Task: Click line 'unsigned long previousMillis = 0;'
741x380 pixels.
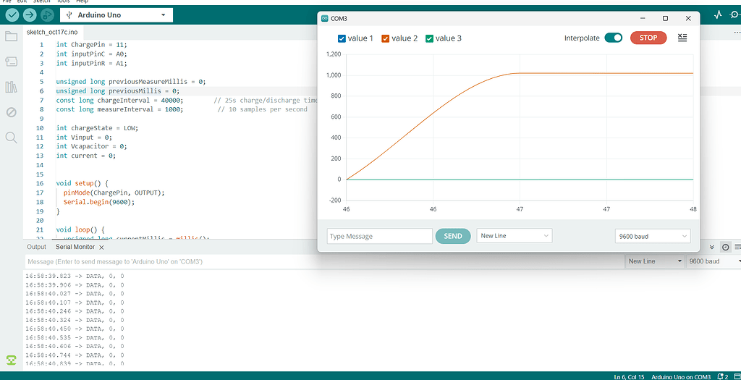Action: (x=118, y=90)
